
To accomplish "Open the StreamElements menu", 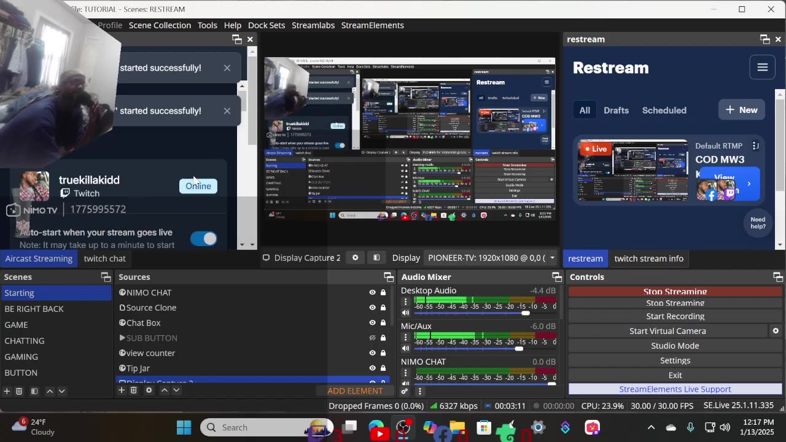I will [x=373, y=25].
